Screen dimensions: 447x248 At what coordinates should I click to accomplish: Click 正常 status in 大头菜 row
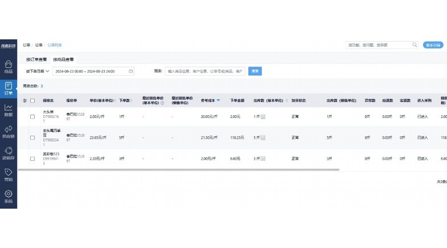click(x=295, y=116)
